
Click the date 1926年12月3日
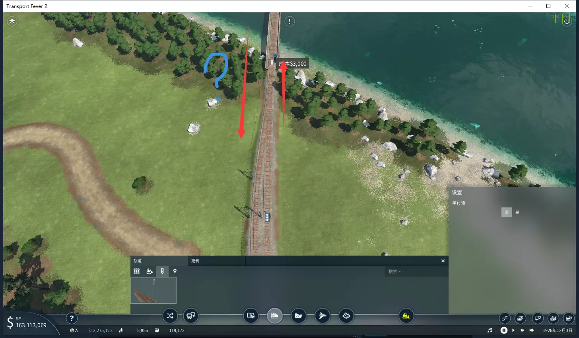point(558,330)
